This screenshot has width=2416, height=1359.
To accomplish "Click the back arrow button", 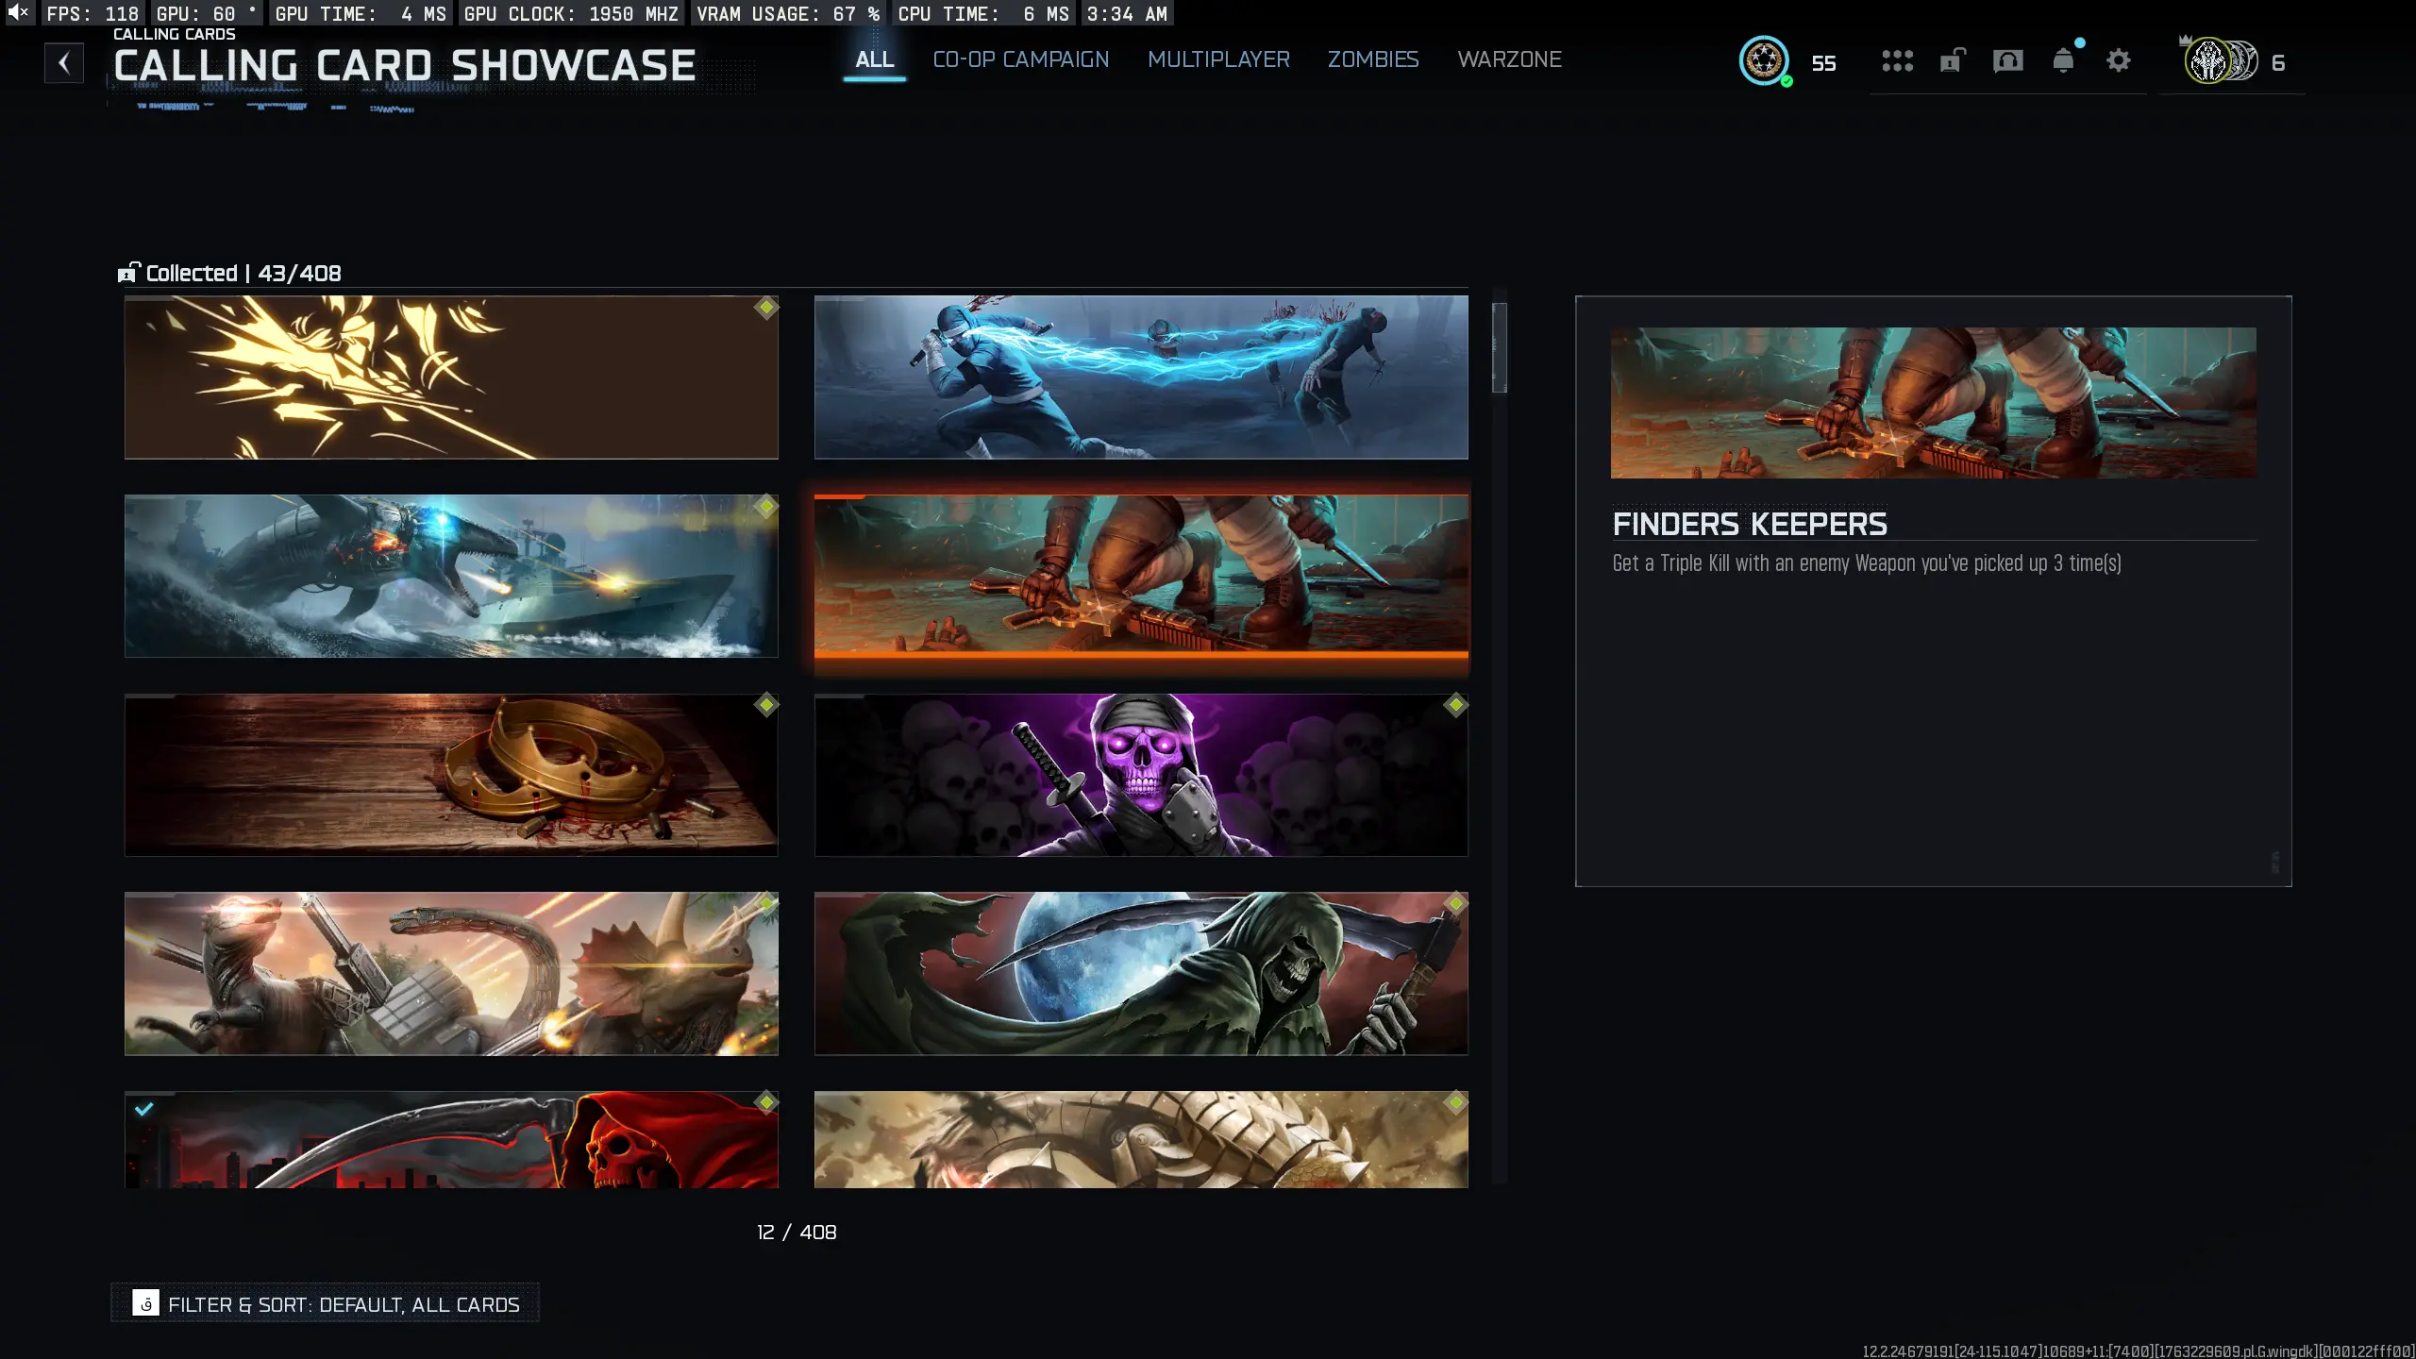I will point(63,63).
